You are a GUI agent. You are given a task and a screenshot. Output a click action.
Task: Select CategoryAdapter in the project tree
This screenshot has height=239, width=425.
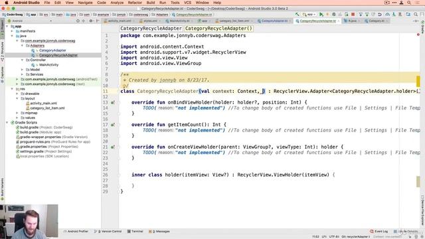coord(52,50)
